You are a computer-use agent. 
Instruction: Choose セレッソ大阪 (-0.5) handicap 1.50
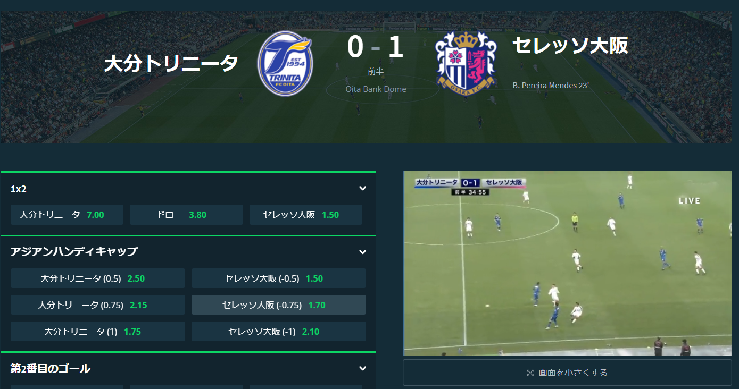click(279, 278)
